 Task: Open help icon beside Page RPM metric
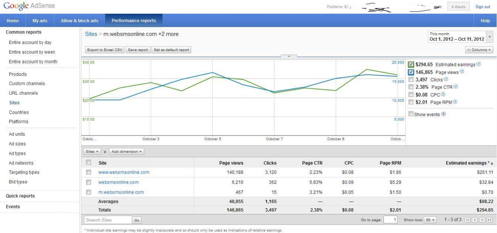coord(455,102)
